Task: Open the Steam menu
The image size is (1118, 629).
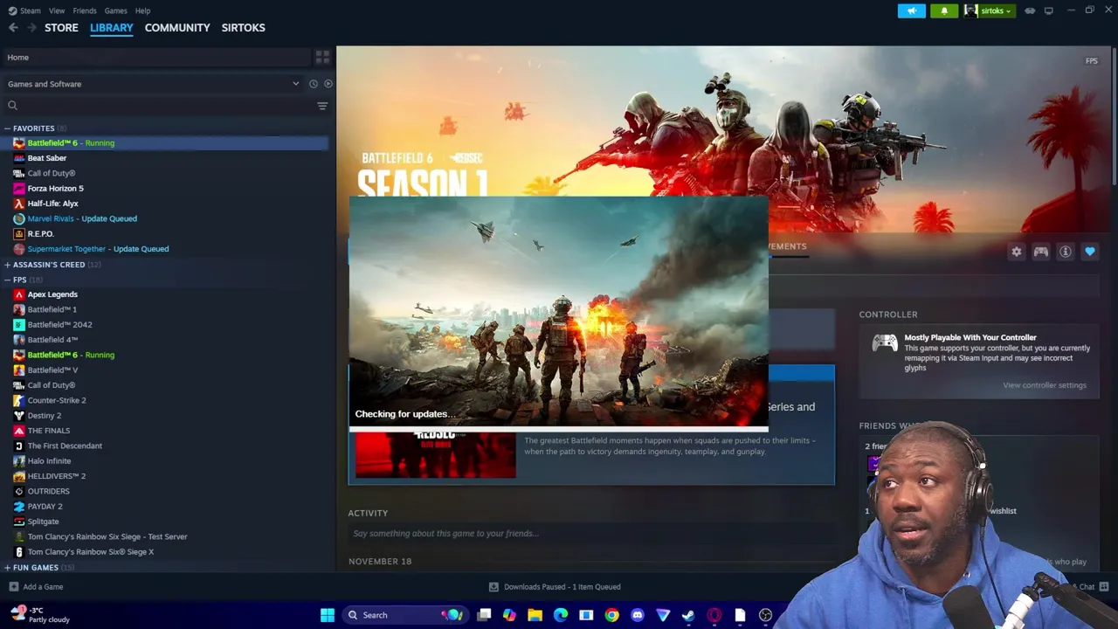Action: [x=24, y=10]
